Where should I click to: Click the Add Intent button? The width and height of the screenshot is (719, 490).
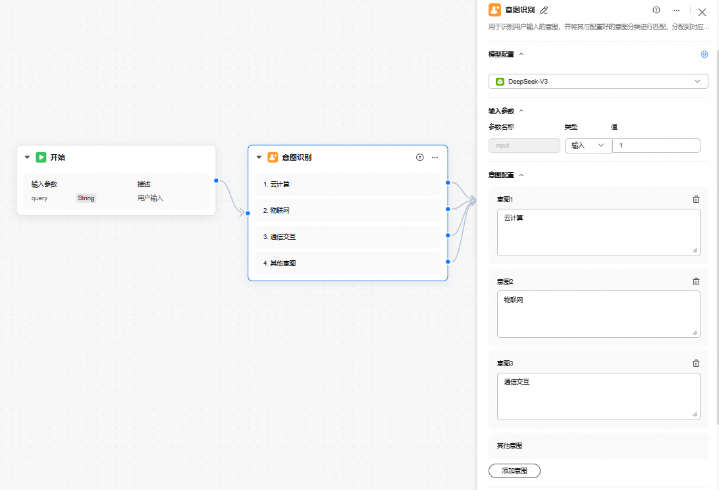click(514, 471)
